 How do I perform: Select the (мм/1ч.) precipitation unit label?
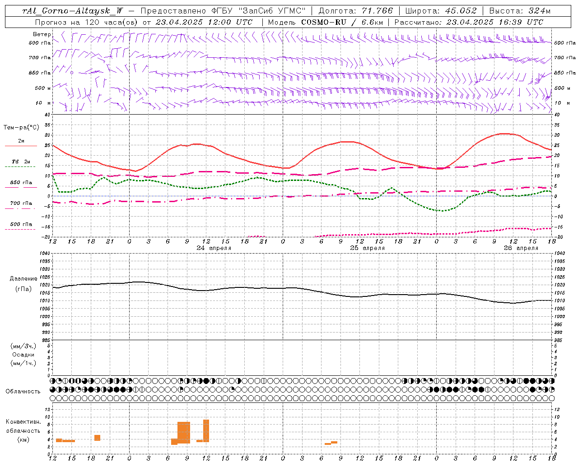(x=23, y=363)
